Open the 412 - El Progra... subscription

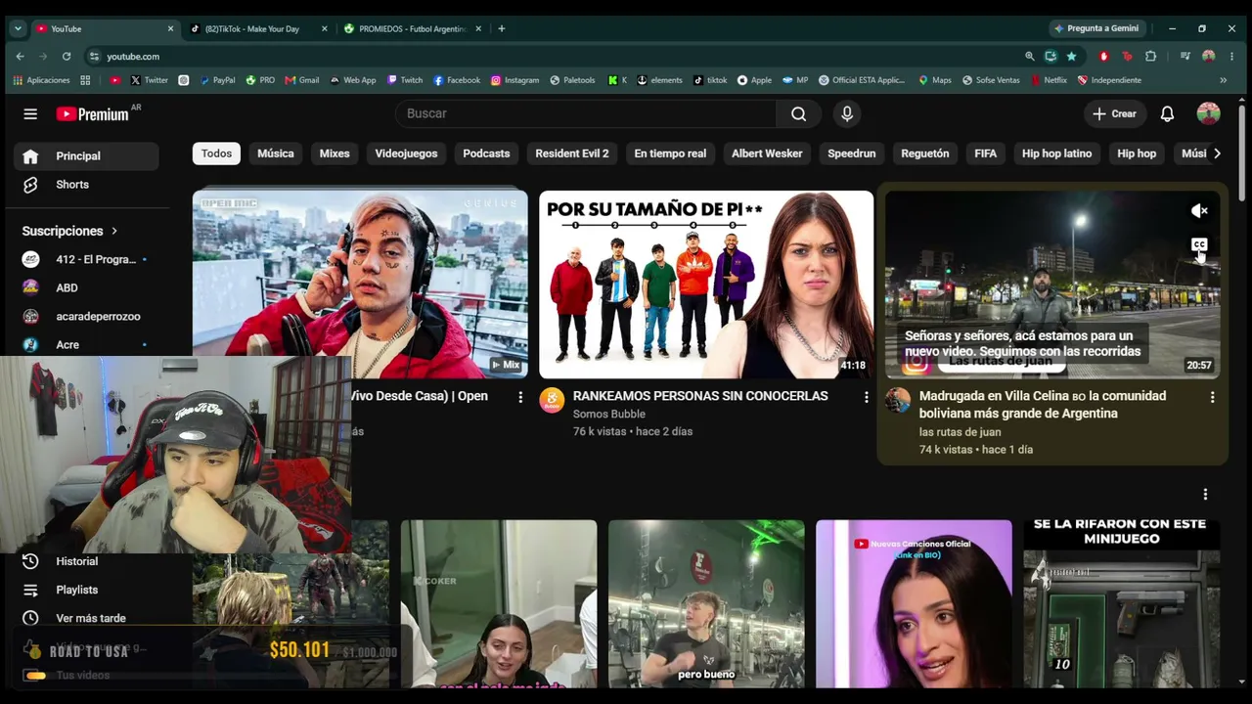(x=86, y=259)
